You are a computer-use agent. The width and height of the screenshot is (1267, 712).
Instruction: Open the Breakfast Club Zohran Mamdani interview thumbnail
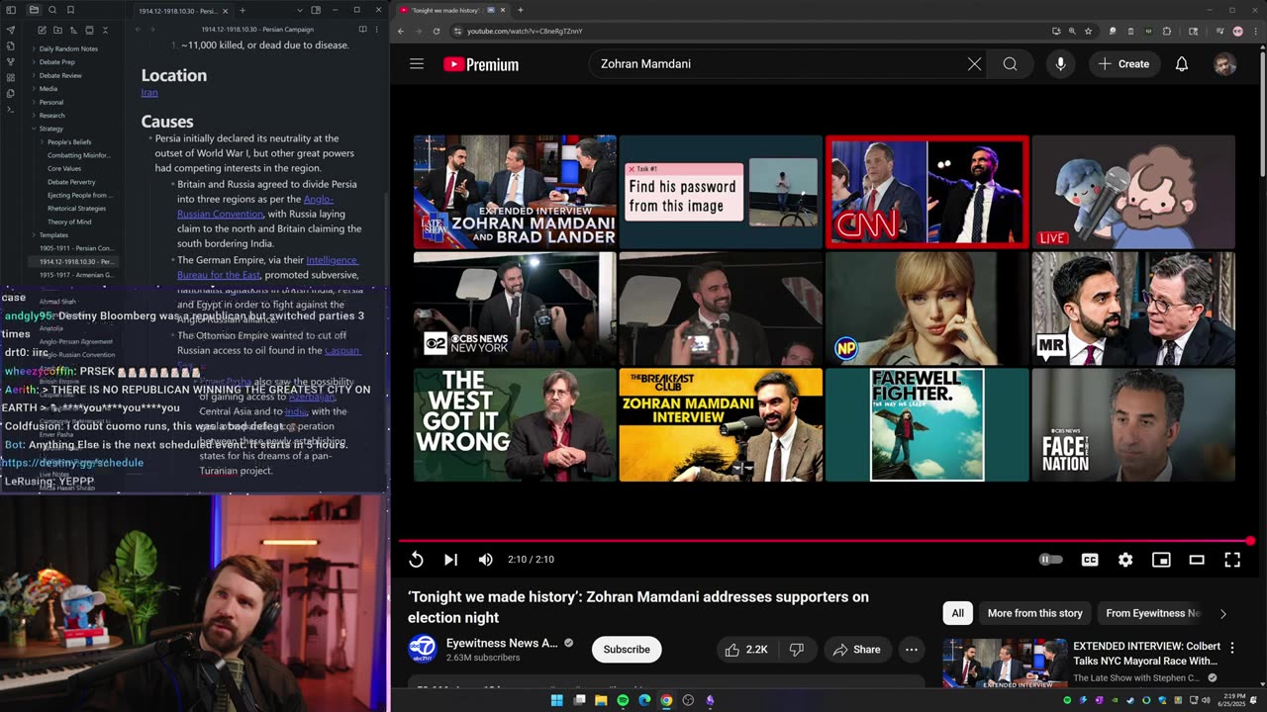pyautogui.click(x=721, y=425)
